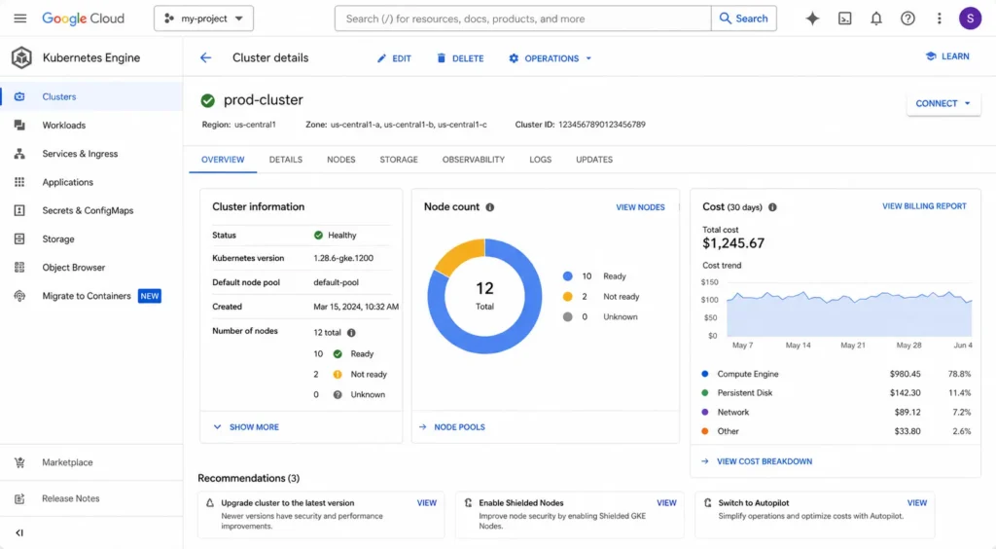Open the hamburger navigation menu

(20, 18)
